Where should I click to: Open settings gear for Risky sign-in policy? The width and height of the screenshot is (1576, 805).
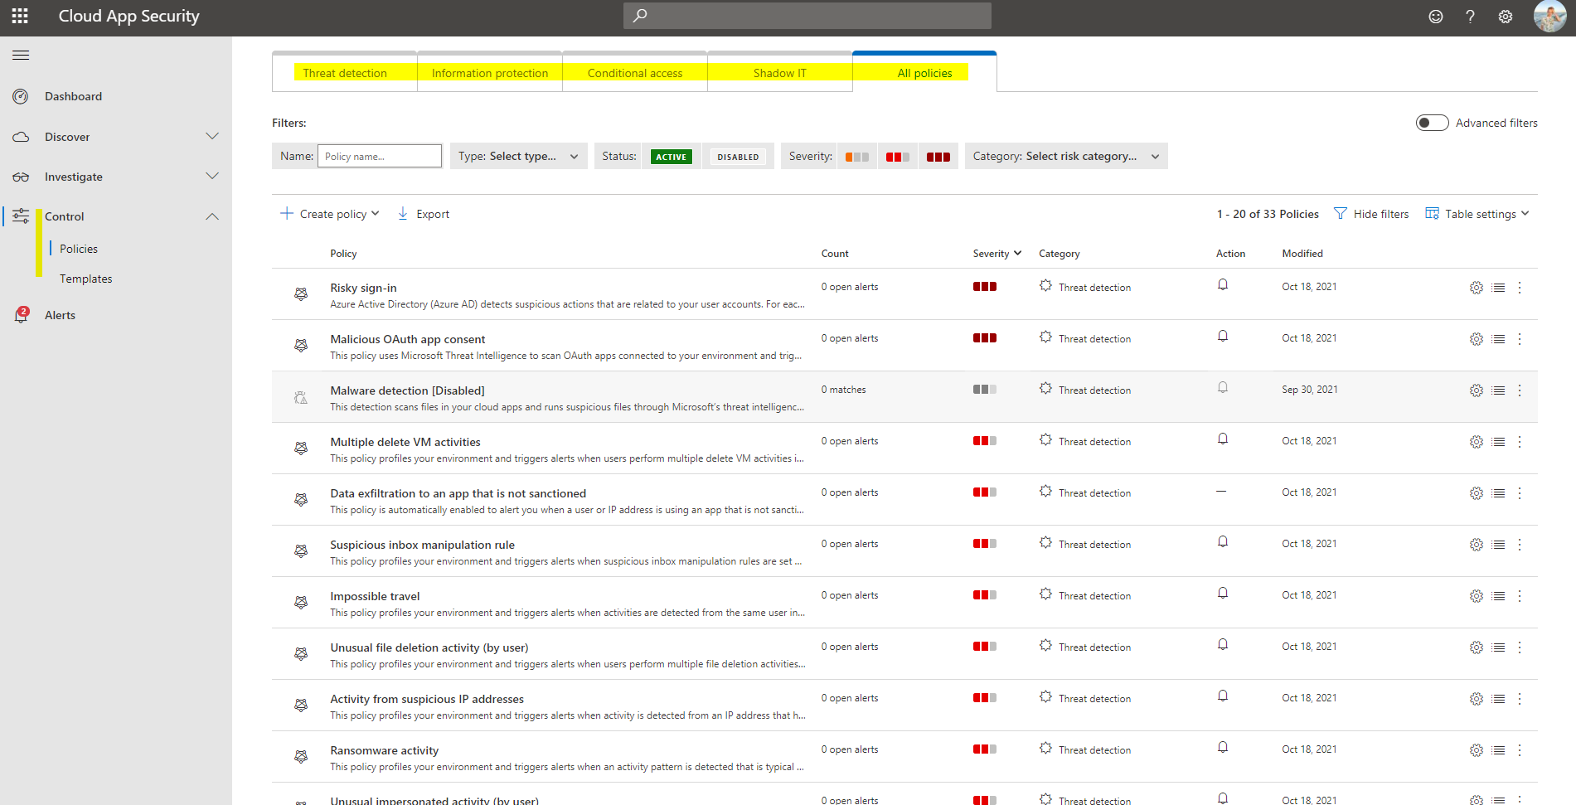coord(1477,288)
